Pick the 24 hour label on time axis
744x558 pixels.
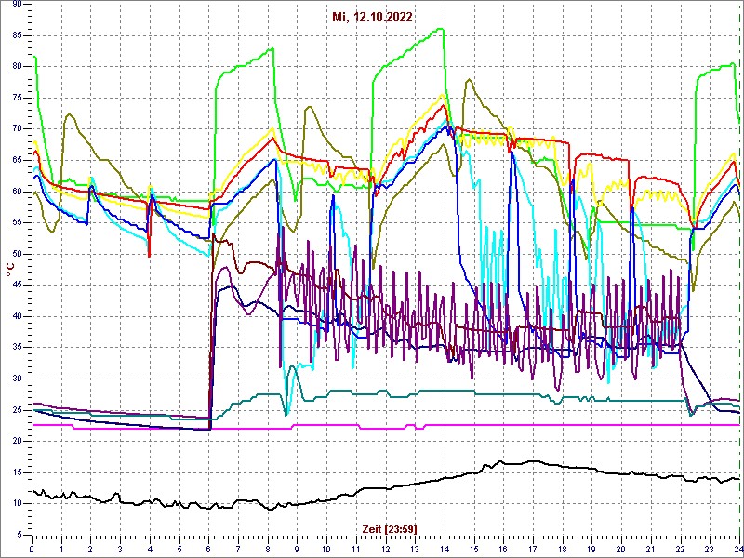point(737,550)
